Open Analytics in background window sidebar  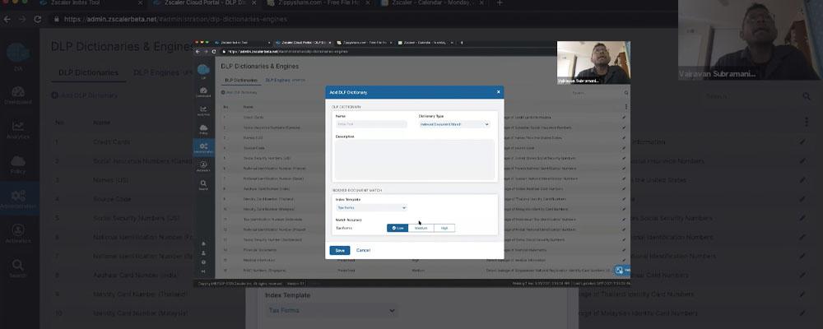[x=18, y=130]
